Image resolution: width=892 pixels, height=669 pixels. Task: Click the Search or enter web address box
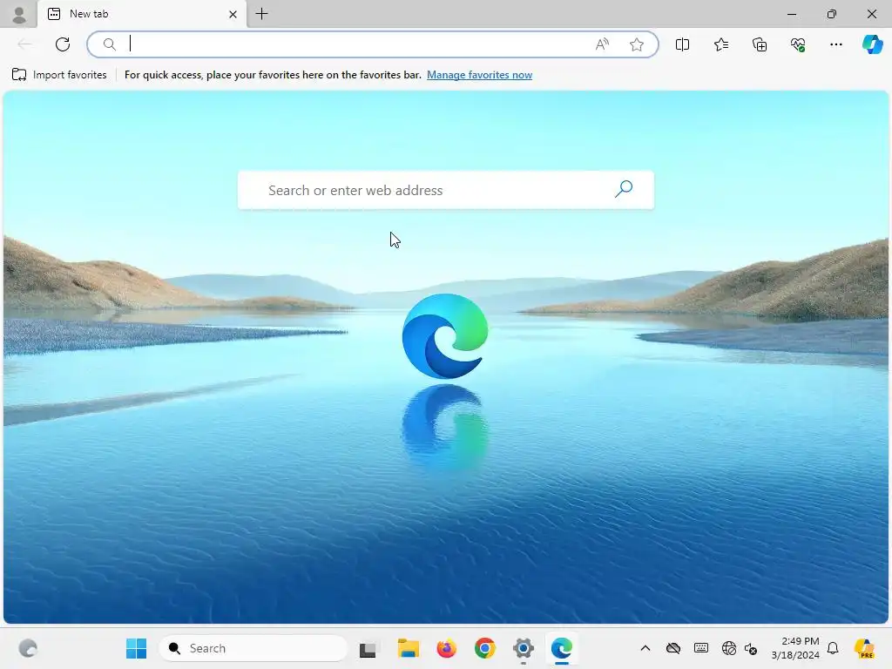pyautogui.click(x=445, y=190)
